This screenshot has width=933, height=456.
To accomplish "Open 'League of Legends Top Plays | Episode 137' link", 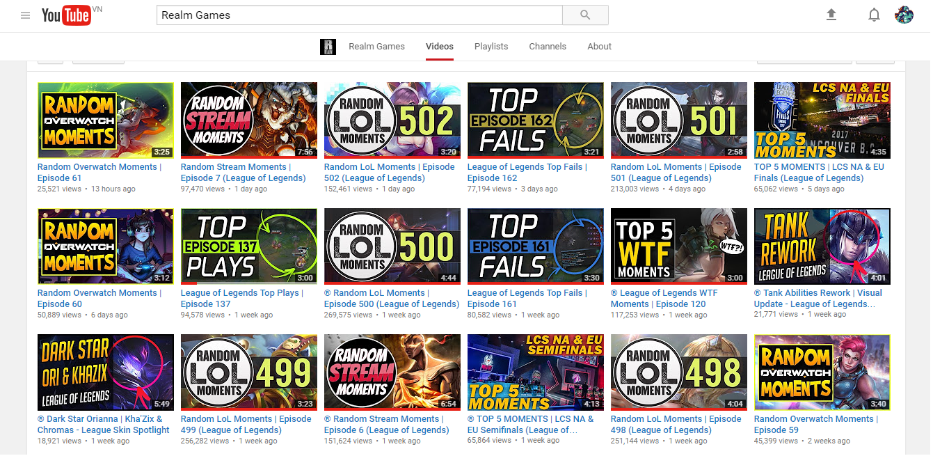I will [242, 299].
